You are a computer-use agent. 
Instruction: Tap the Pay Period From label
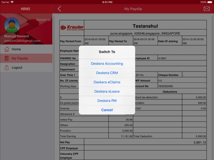click(x=71, y=41)
